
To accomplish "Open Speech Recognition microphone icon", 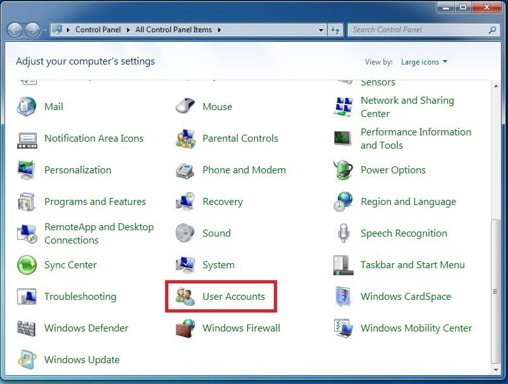I will pos(344,233).
